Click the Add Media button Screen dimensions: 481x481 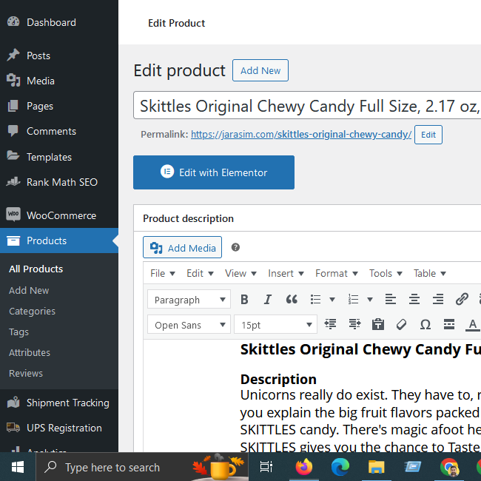pos(182,247)
